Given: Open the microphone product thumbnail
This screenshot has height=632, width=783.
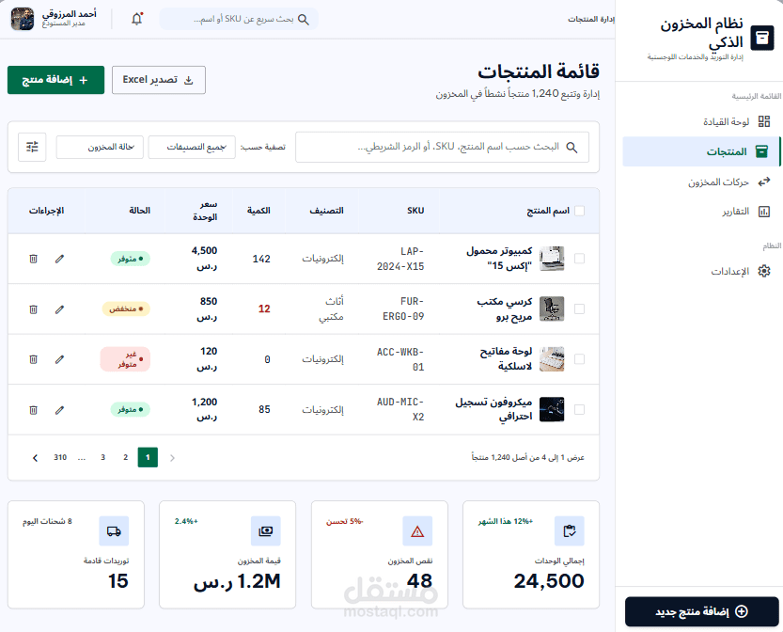Looking at the screenshot, I should click(x=552, y=409).
